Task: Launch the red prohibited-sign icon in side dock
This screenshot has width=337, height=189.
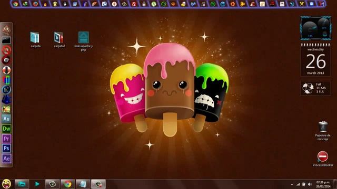Action: (x=6, y=50)
